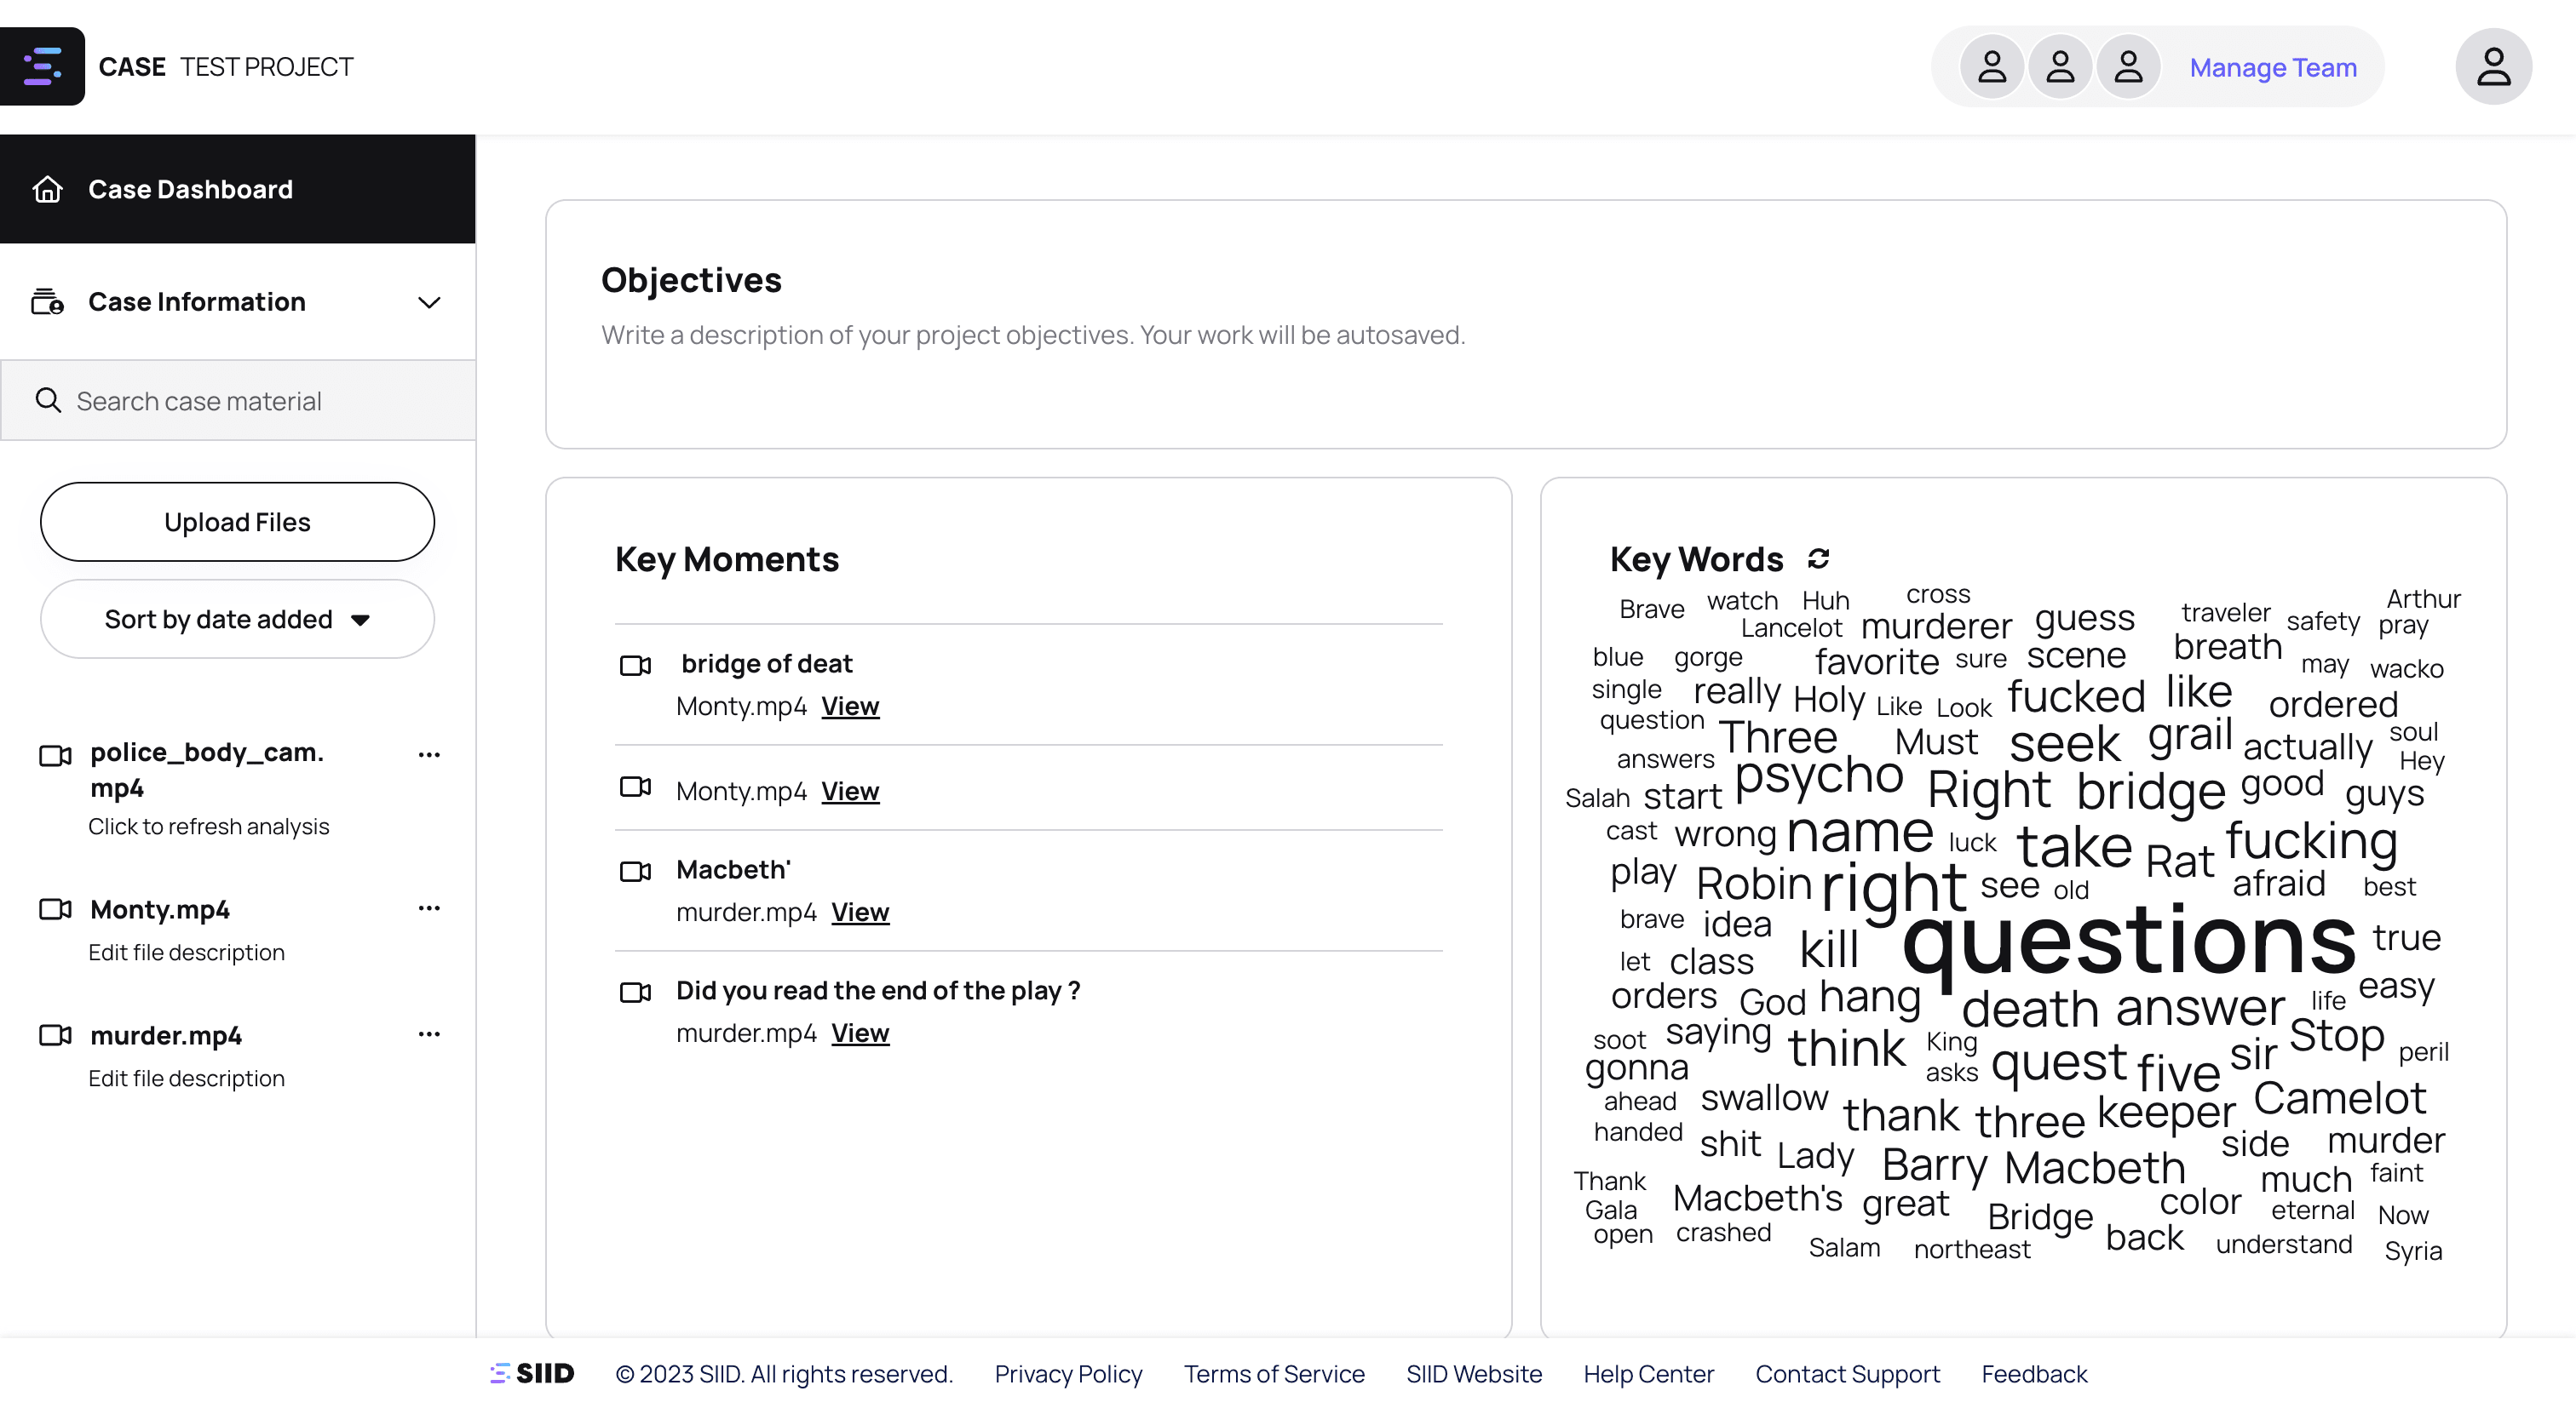Click the third team member avatar

(x=2128, y=67)
